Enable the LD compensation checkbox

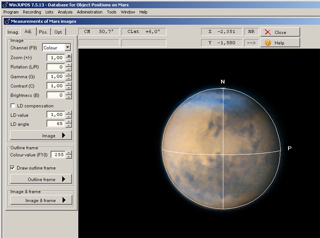pyautogui.click(x=13, y=106)
